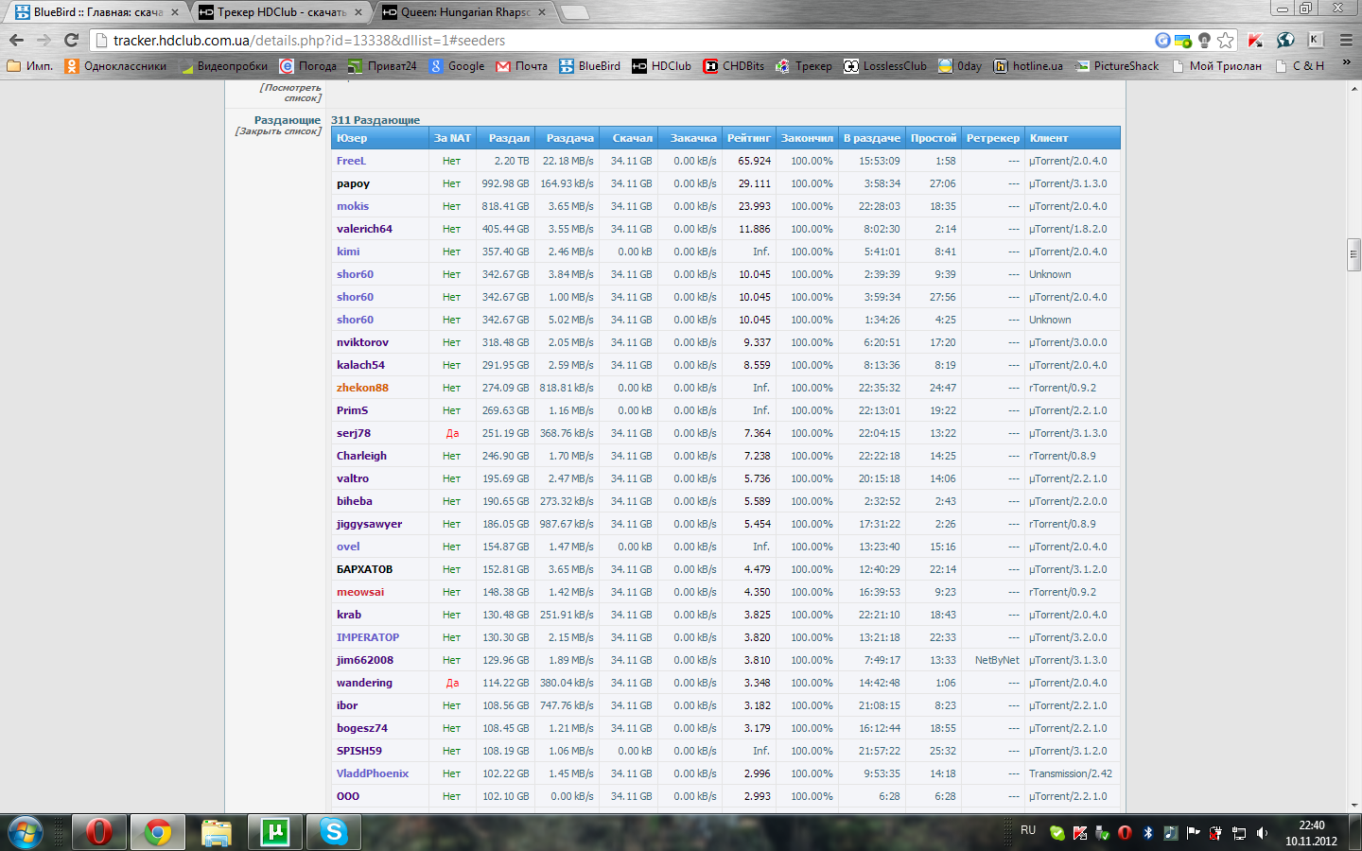Open Skype from the taskbar

coord(333,832)
